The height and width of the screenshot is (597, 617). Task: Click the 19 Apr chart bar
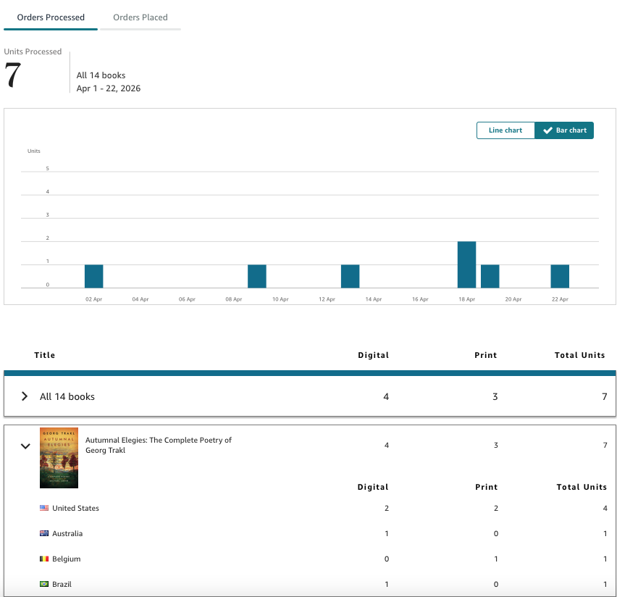click(490, 276)
